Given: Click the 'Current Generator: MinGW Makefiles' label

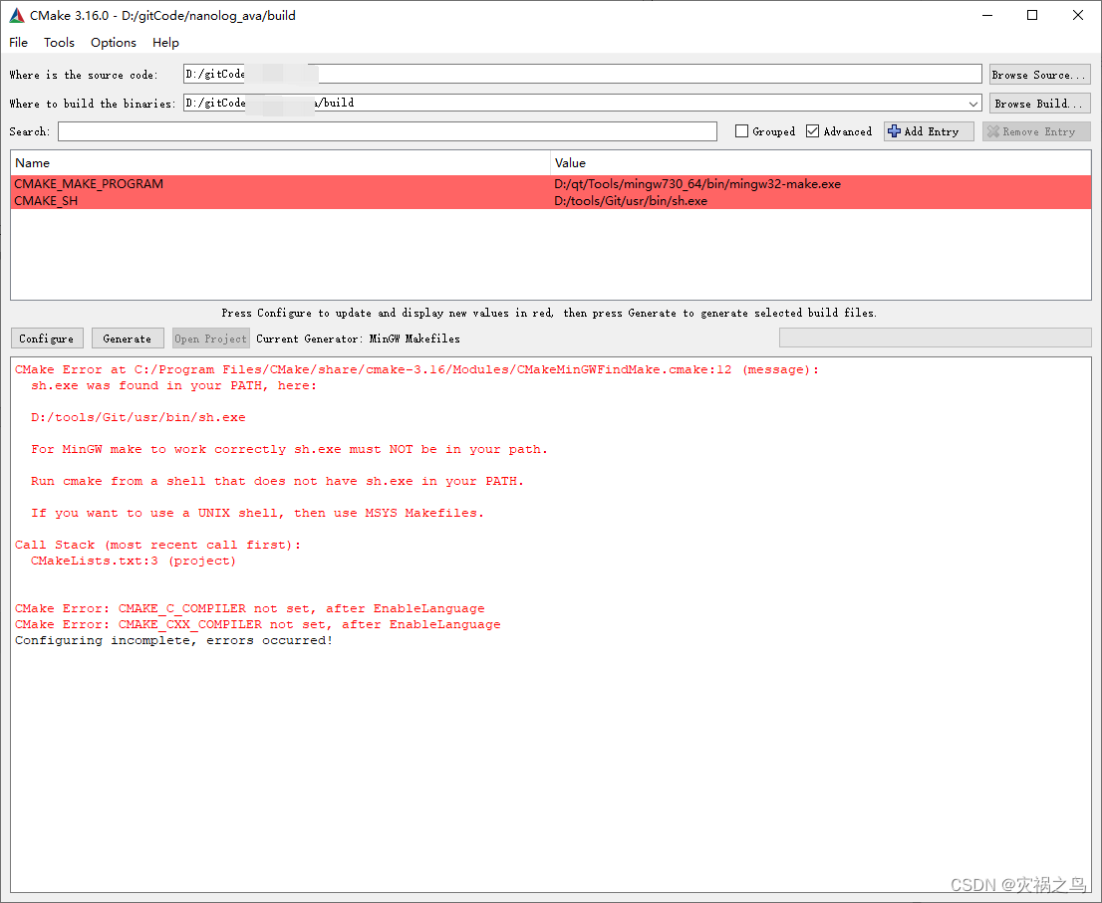Looking at the screenshot, I should [358, 339].
